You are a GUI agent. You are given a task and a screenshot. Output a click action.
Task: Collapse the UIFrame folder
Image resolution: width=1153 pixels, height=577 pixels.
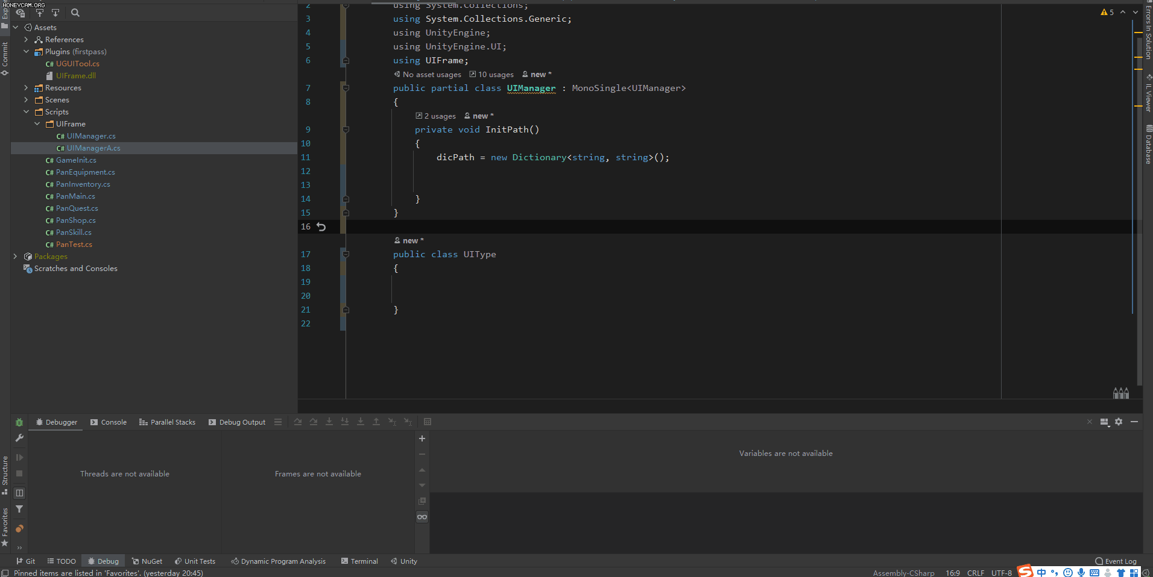[x=37, y=124]
